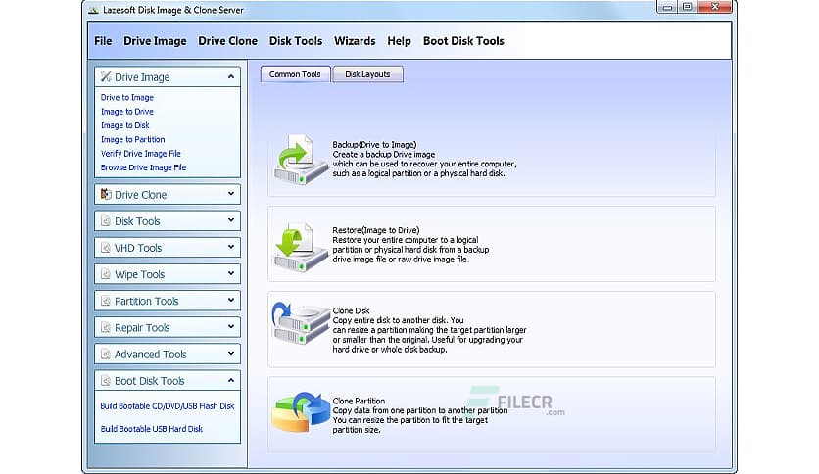The height and width of the screenshot is (474, 819).
Task: Switch to the Disk Layouts tab
Action: coord(367,74)
